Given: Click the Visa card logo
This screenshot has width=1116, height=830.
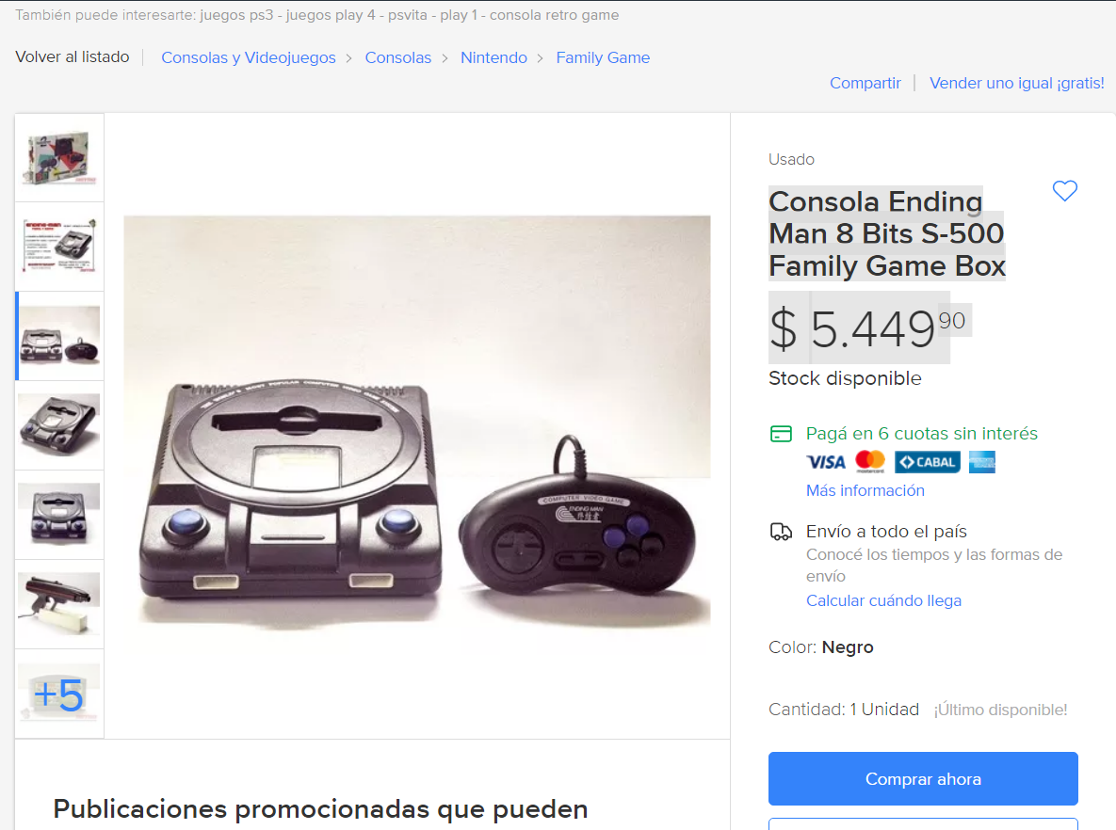Looking at the screenshot, I should [x=826, y=462].
